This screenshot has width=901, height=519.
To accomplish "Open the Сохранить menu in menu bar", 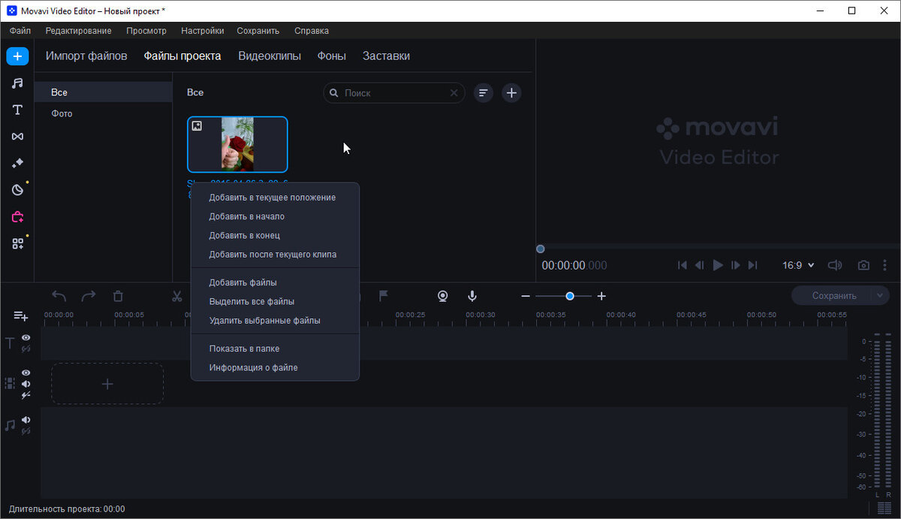I will coord(258,31).
